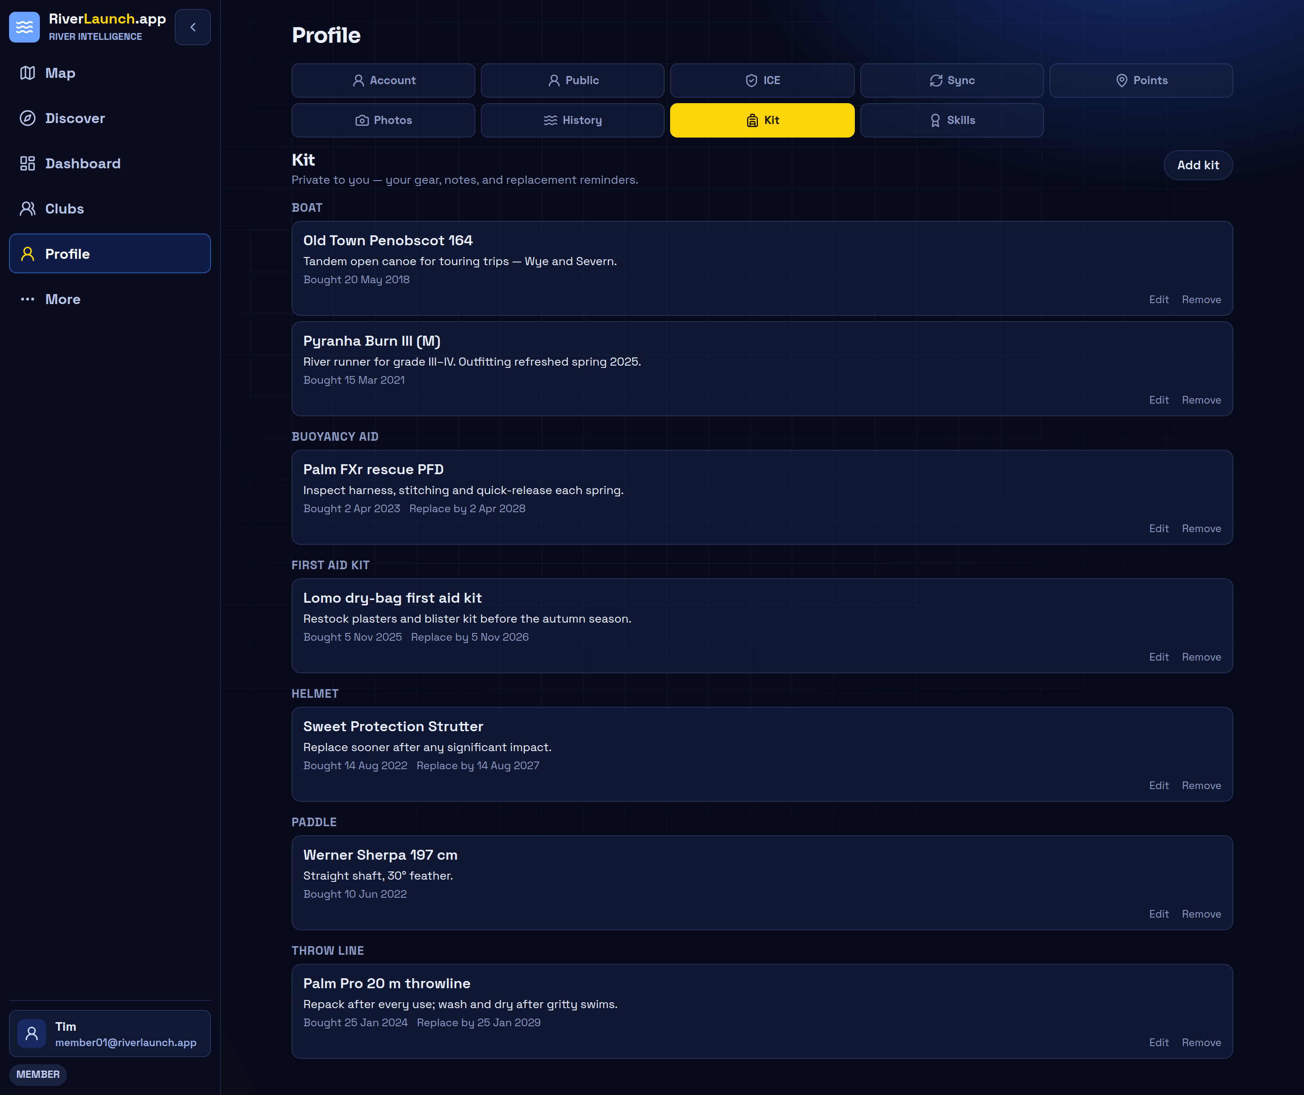Edit the Palm Pro 20 m throwline

coord(1159,1043)
